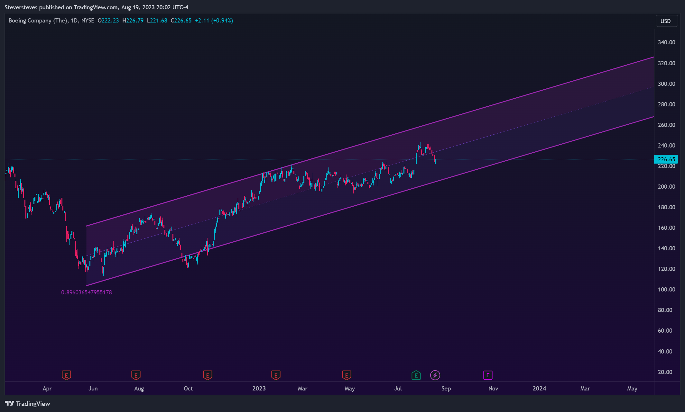Click the close value C226.65
Image resolution: width=685 pixels, height=412 pixels.
181,21
